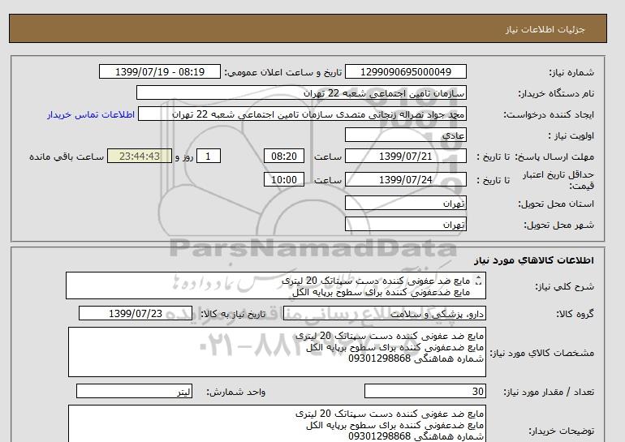Viewport: 625px width, 442px height.
Task: Click the label توضیحات خریدار
Action: click(562, 431)
